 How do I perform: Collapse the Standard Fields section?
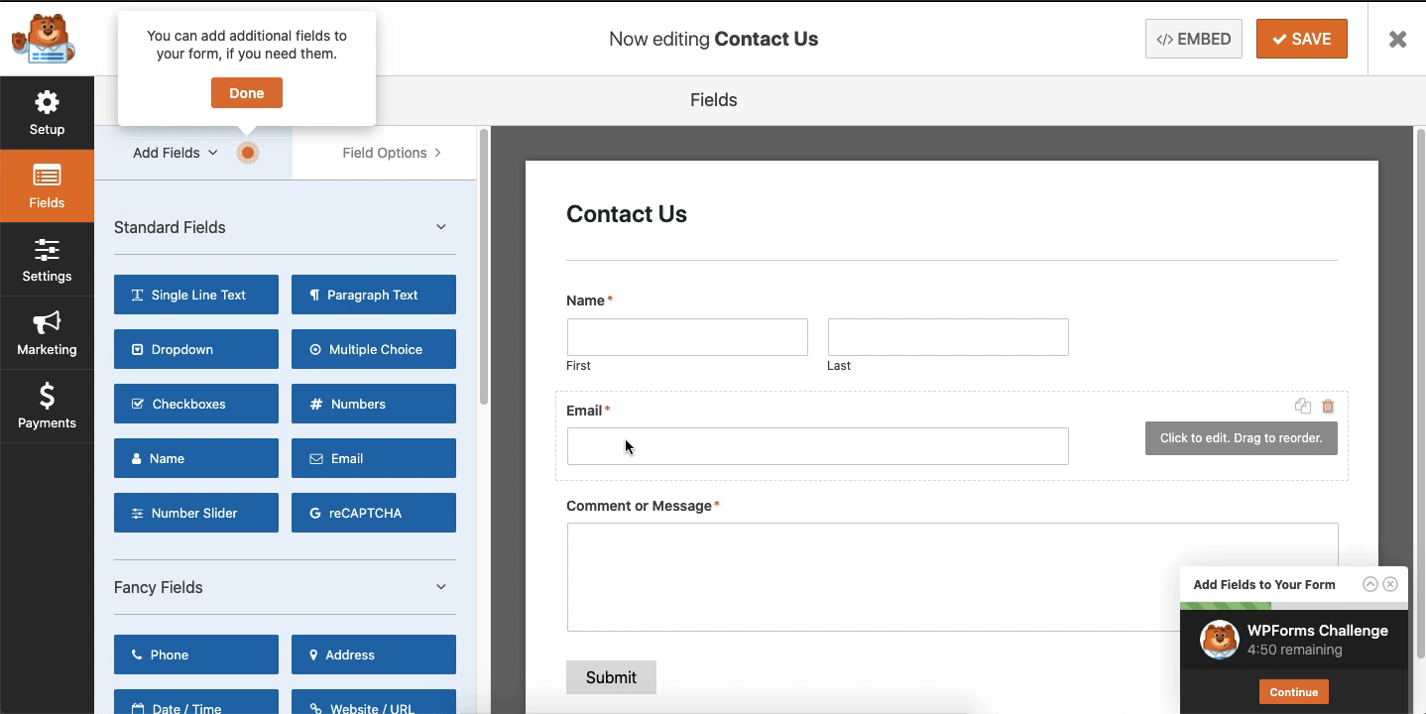441,227
